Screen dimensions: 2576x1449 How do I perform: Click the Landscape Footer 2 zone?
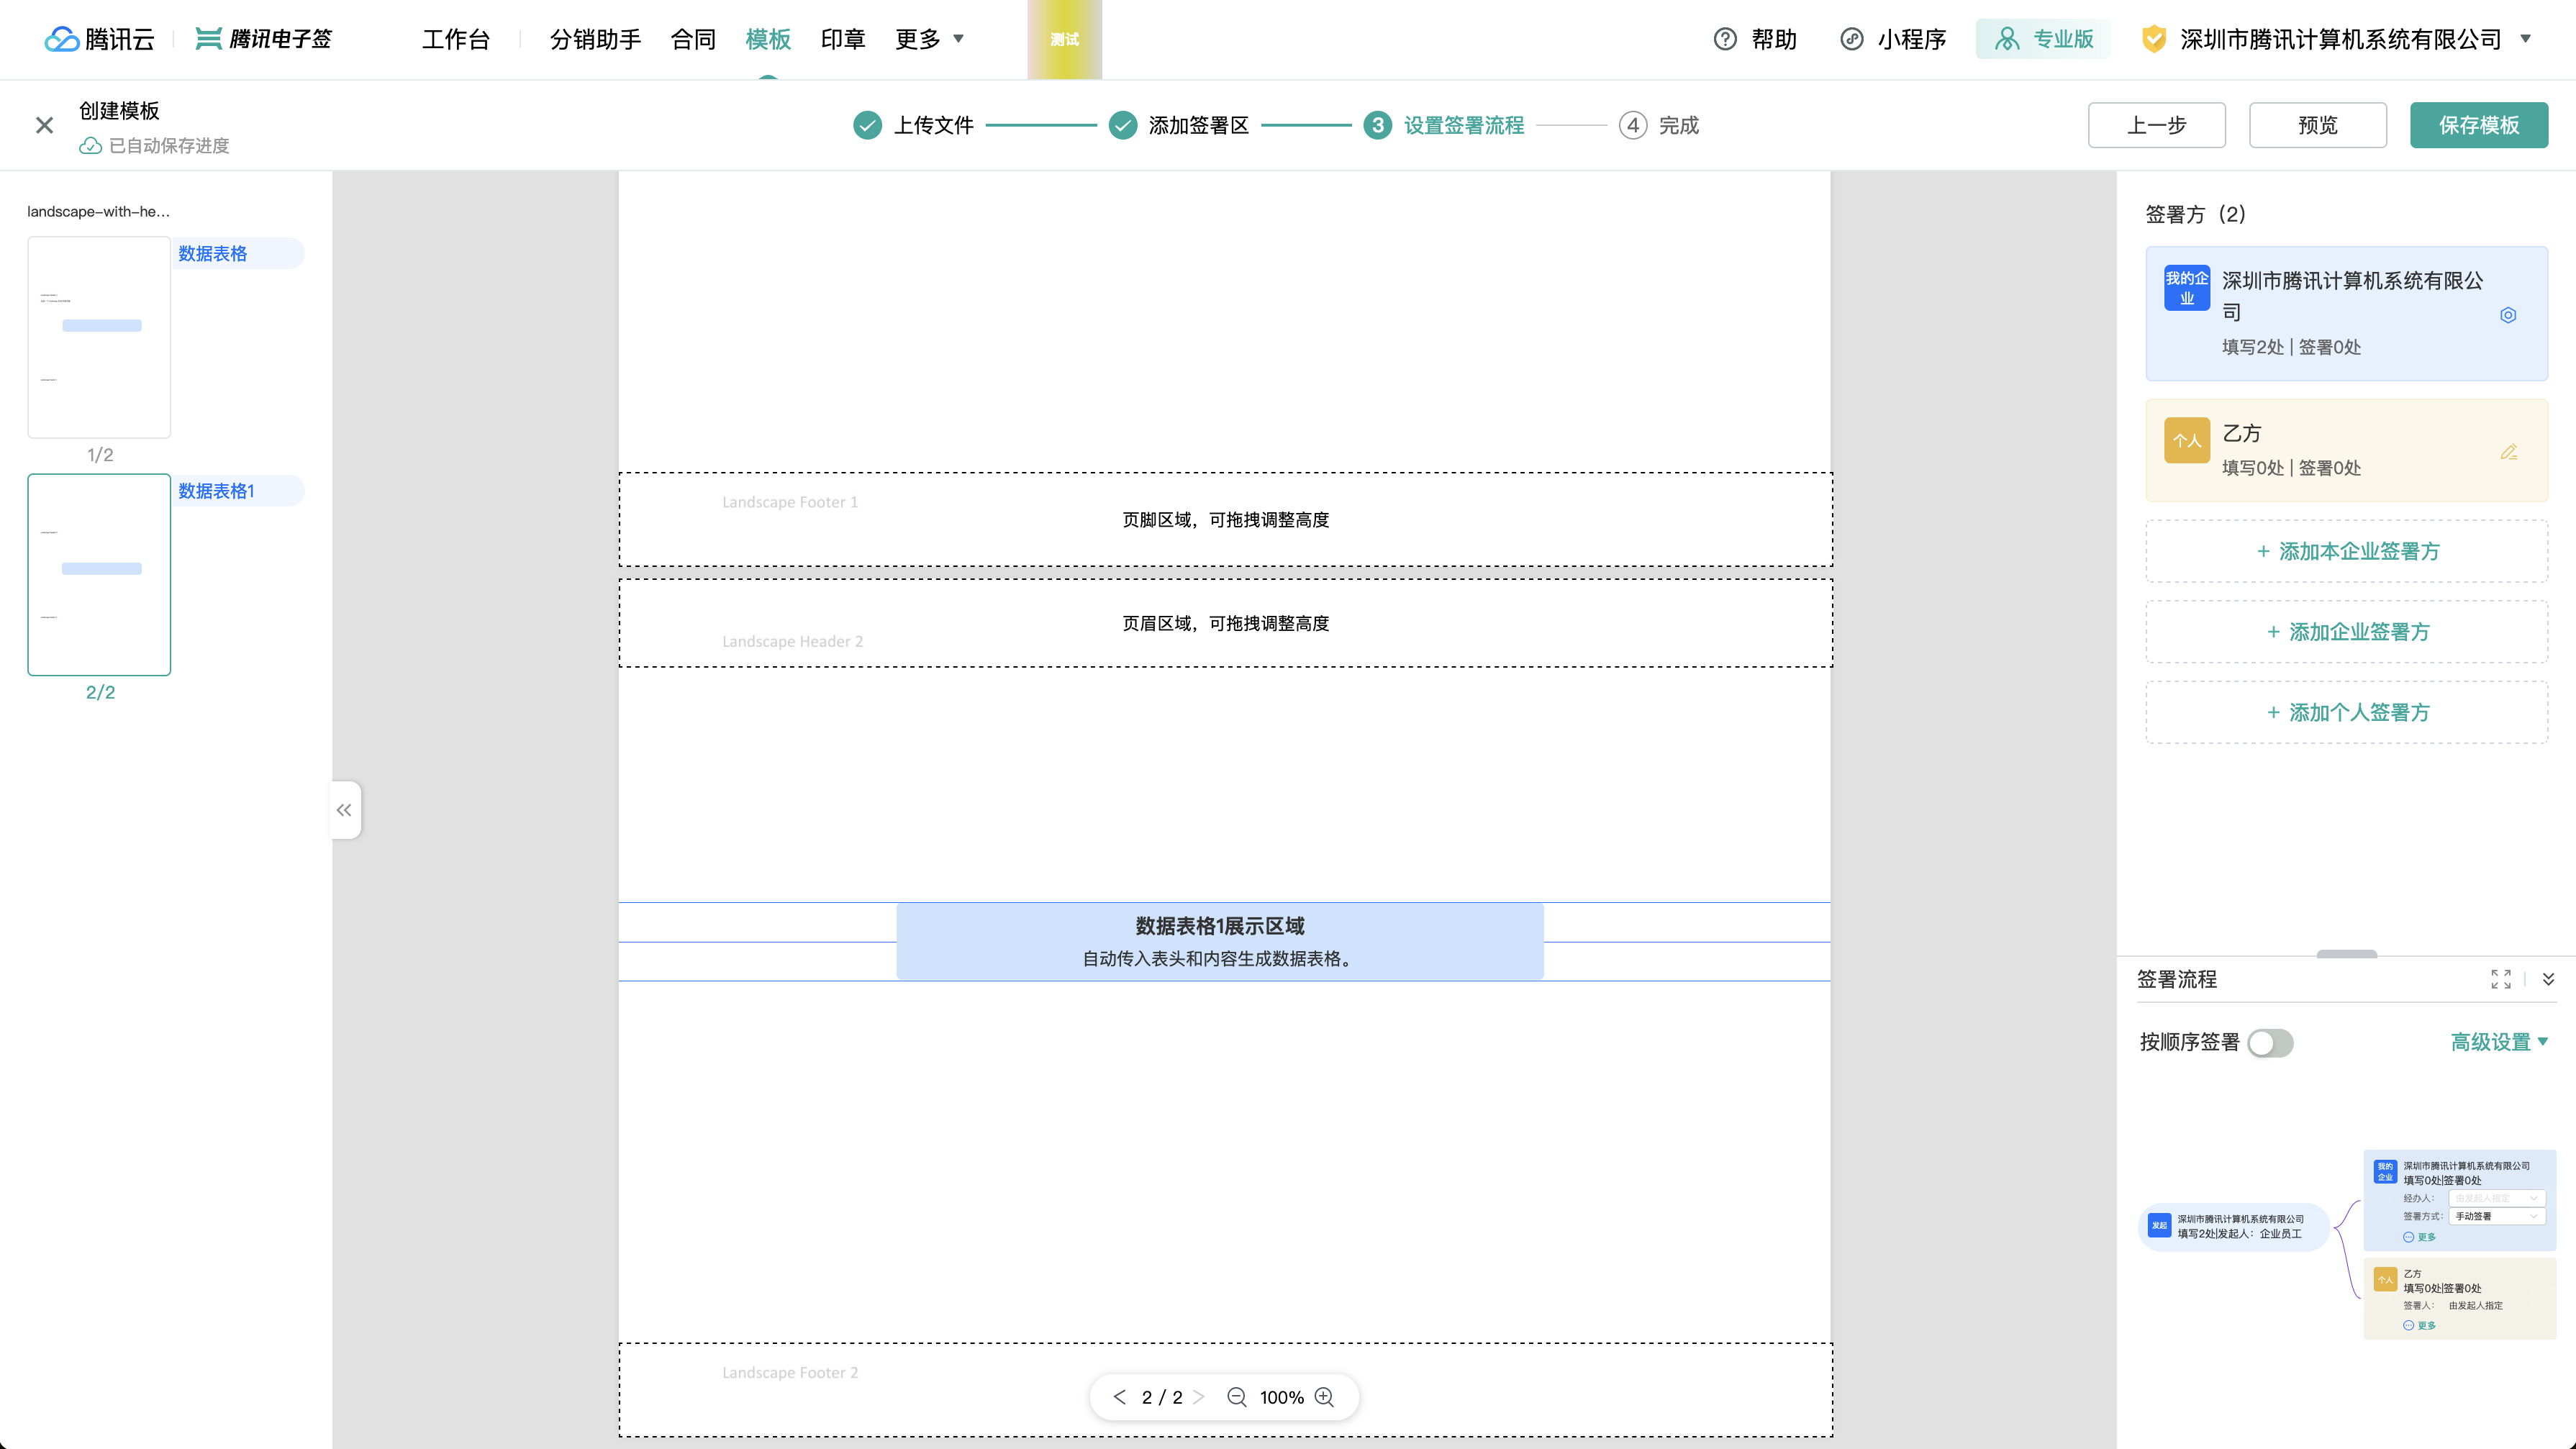pos(1225,1390)
